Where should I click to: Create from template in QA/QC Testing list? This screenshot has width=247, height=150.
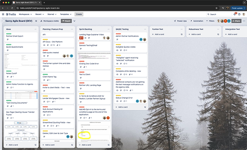pos(145,107)
